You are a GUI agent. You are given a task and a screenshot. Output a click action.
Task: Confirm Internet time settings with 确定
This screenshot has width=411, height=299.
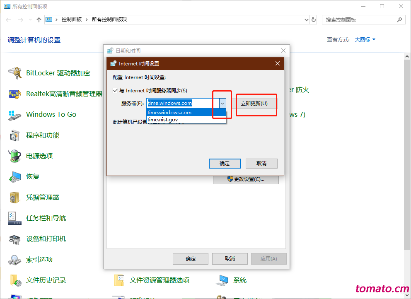click(225, 164)
